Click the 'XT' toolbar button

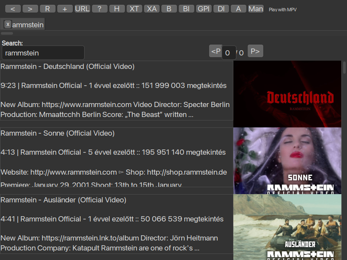[134, 9]
